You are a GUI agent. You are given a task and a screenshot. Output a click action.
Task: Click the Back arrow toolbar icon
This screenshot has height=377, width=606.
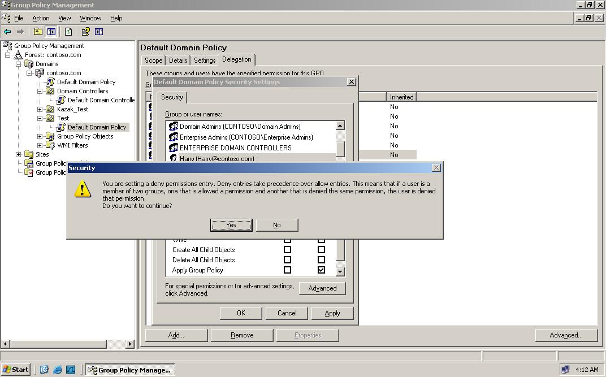pos(7,32)
